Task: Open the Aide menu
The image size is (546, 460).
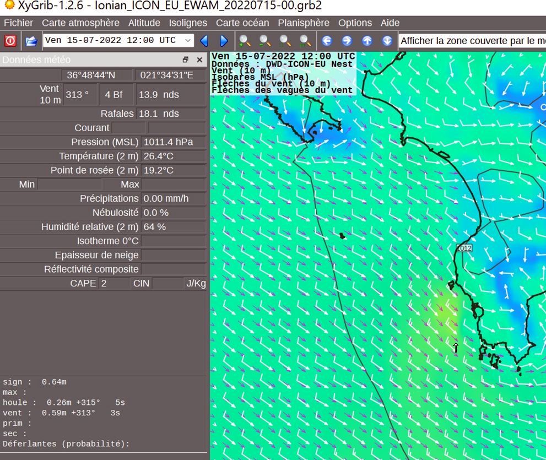Action: click(390, 23)
